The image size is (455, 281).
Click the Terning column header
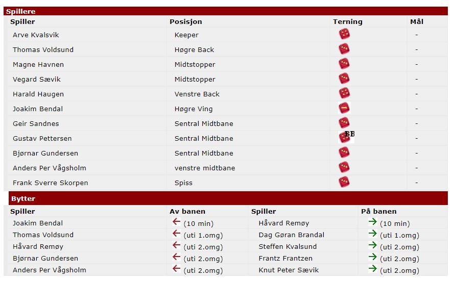[347, 22]
